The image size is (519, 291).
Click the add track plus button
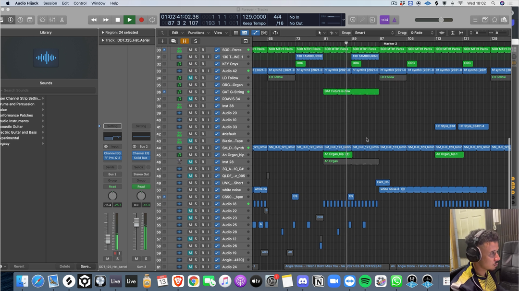tap(162, 41)
